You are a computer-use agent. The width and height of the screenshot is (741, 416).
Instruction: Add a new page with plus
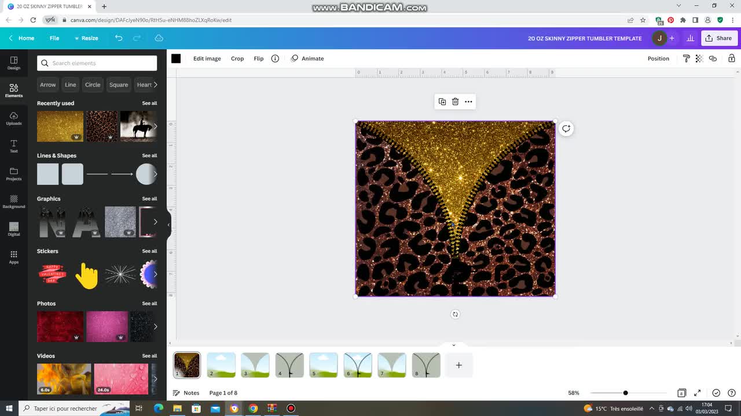pyautogui.click(x=459, y=365)
